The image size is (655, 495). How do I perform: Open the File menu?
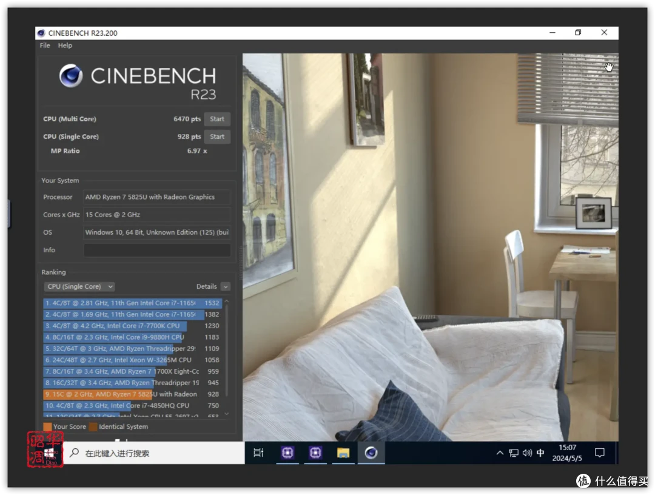(45, 45)
